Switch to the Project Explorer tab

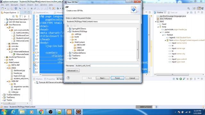pos(10,12)
